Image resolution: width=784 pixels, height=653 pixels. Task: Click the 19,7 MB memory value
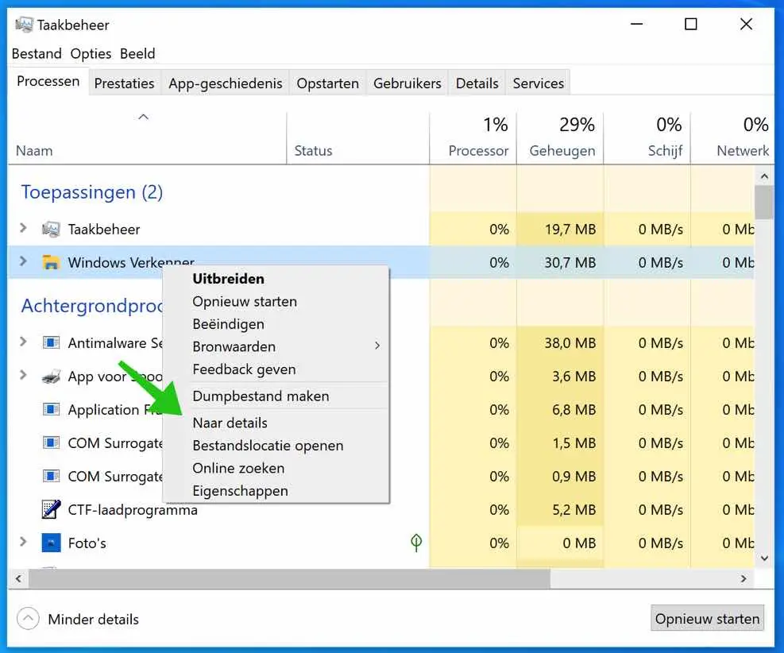point(570,230)
